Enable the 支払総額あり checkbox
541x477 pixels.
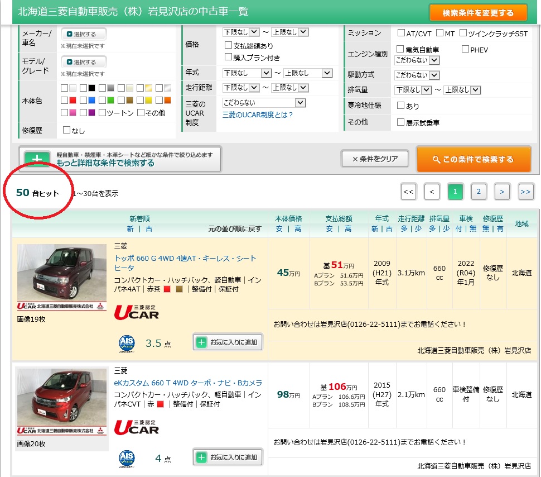click(x=228, y=45)
